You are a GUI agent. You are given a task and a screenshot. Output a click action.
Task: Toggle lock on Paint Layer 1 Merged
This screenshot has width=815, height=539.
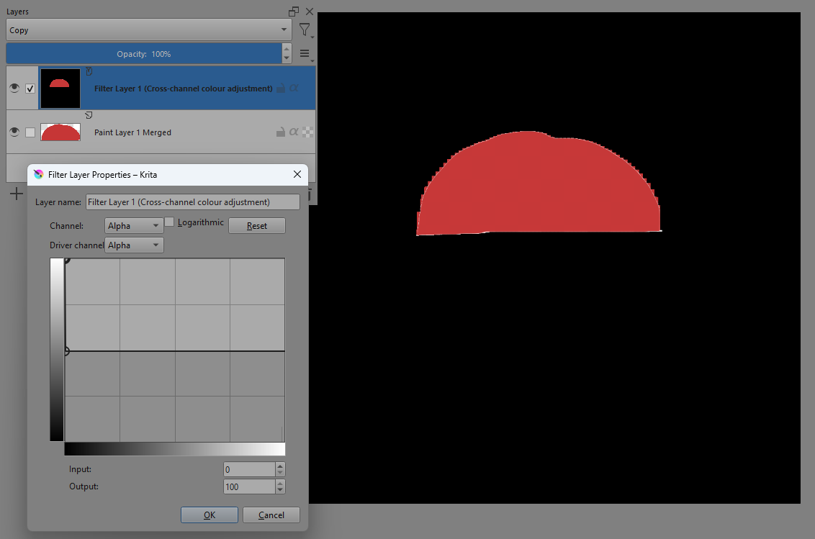tap(280, 132)
